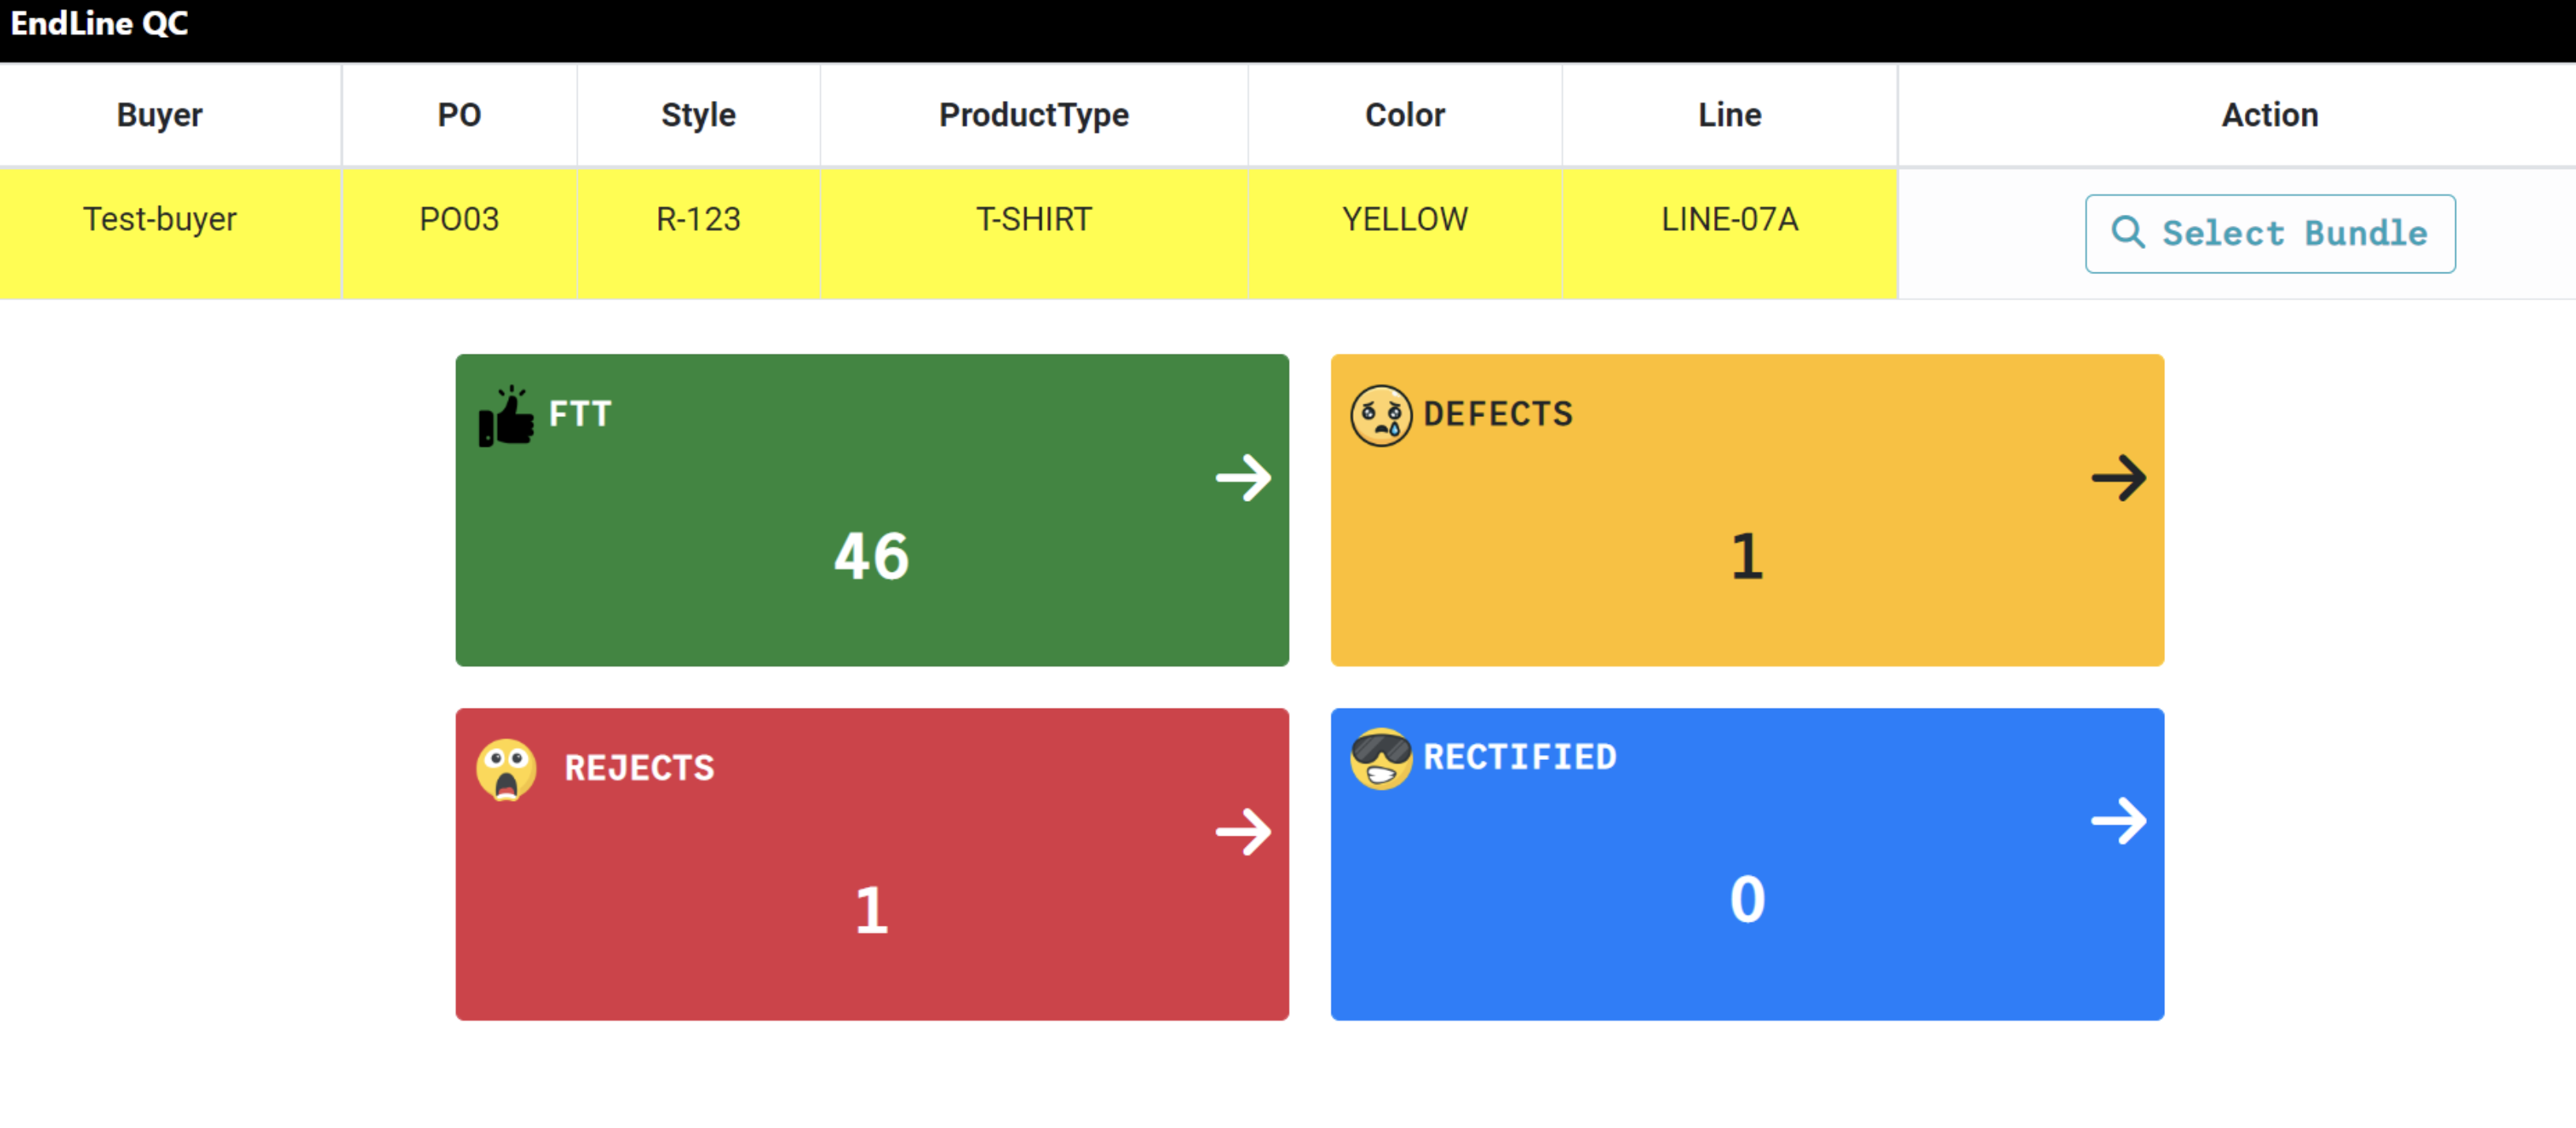Open FTT details with its arrow
2576x1128 pixels.
(x=1243, y=478)
